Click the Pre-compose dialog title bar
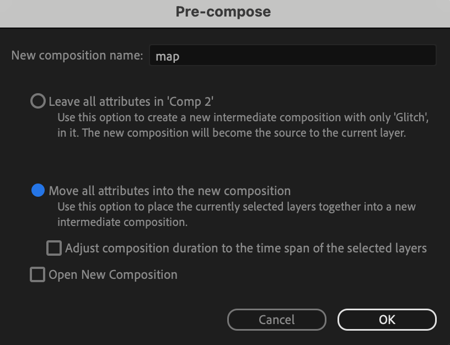This screenshot has width=450, height=345. click(x=223, y=12)
